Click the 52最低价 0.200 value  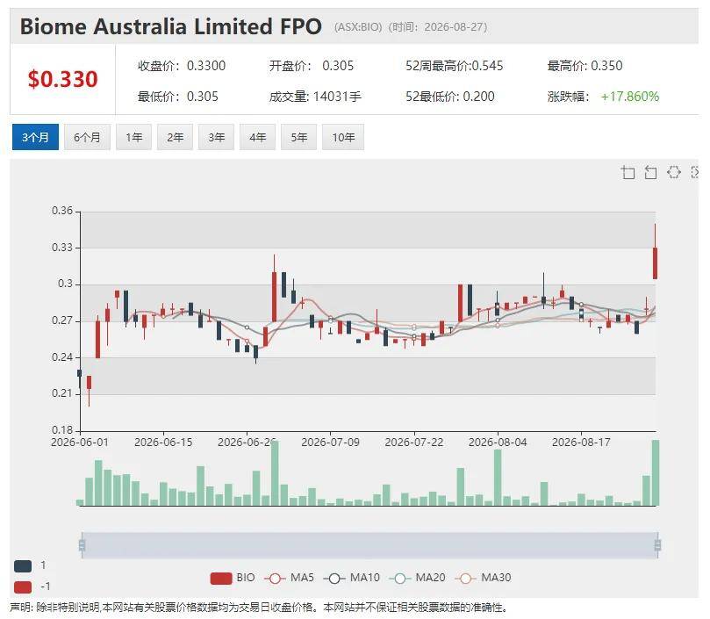(x=478, y=97)
